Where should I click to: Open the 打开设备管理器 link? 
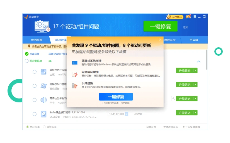(x=192, y=127)
